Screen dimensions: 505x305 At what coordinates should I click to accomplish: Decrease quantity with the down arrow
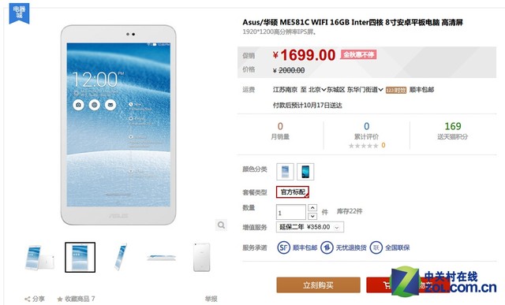[312, 216]
